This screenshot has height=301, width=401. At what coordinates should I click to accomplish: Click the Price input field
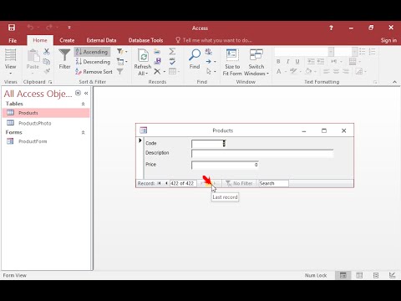225,165
